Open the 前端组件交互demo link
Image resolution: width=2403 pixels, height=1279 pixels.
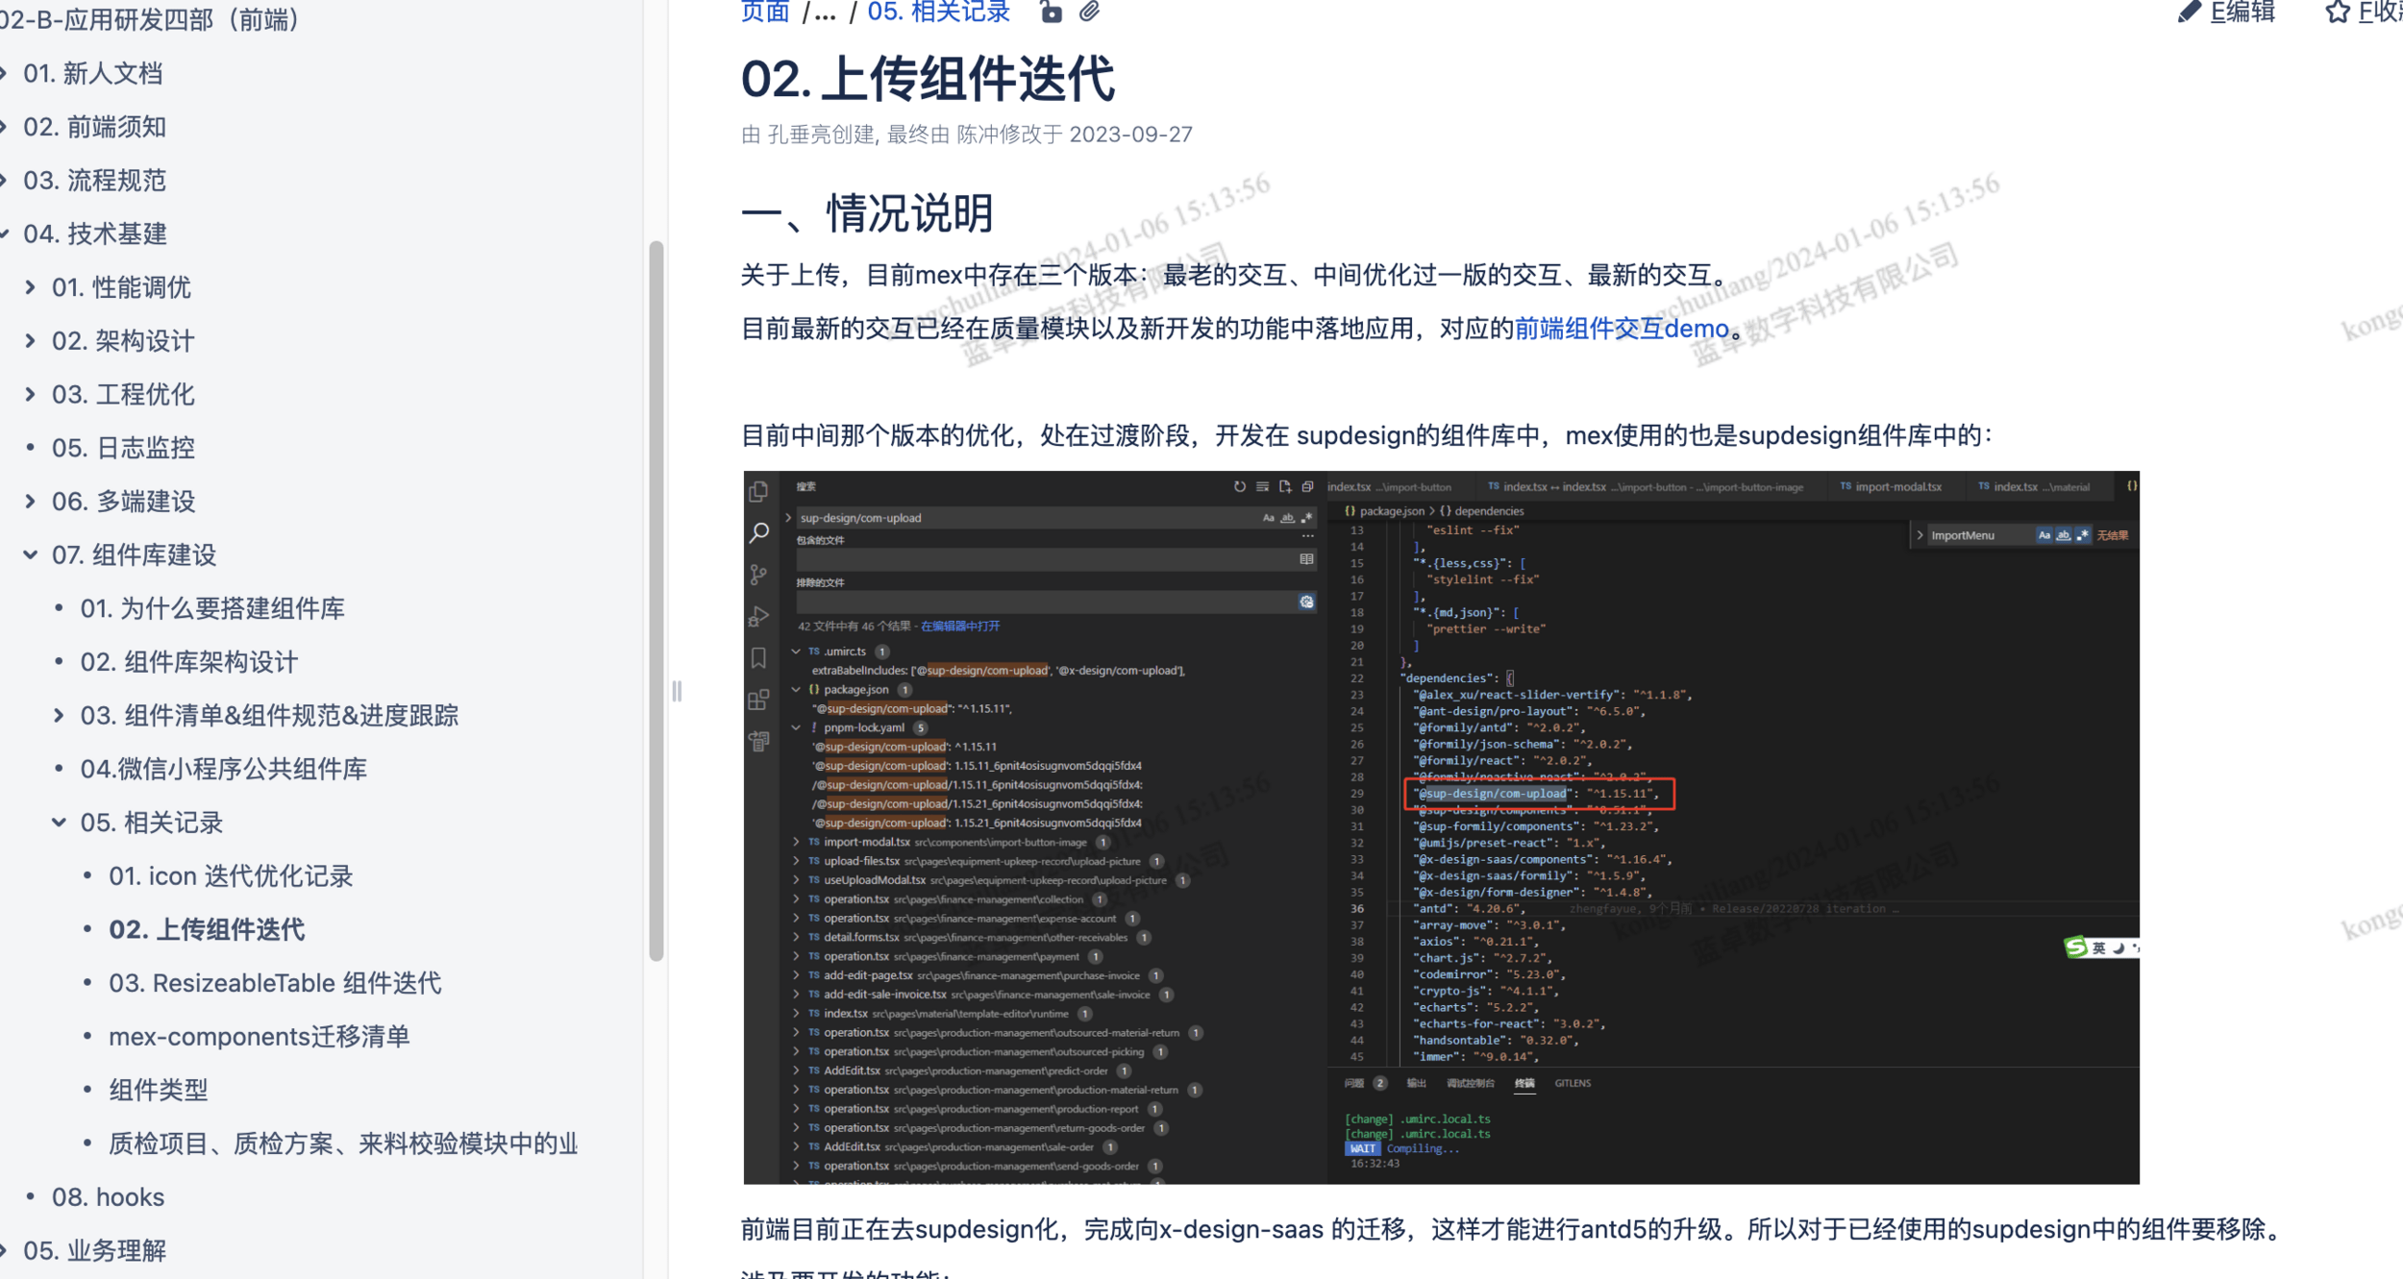(1622, 329)
